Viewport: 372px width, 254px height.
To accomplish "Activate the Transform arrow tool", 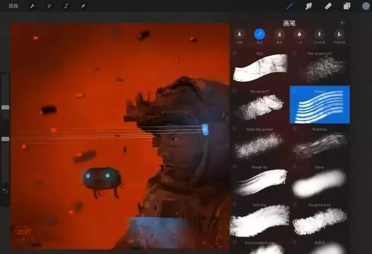I will tap(83, 6).
